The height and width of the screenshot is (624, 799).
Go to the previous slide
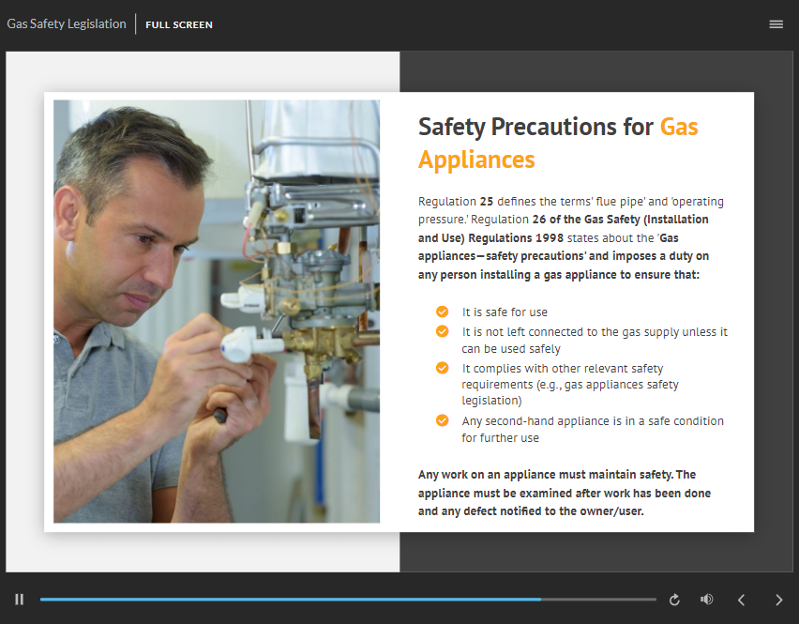click(x=742, y=600)
